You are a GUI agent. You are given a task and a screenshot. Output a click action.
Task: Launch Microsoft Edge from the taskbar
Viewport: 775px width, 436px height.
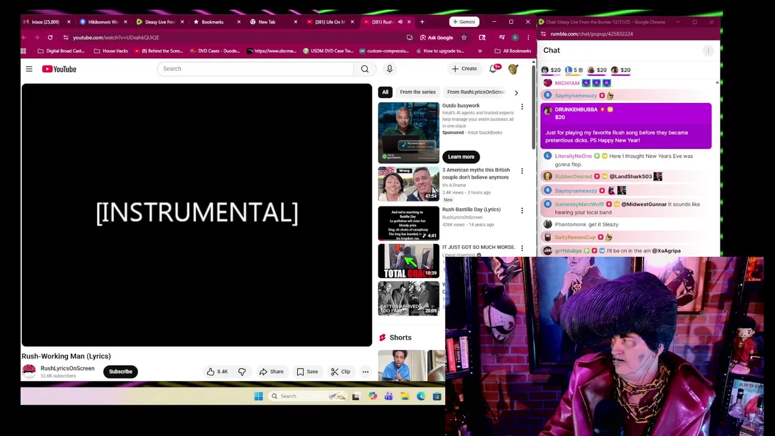(421, 396)
